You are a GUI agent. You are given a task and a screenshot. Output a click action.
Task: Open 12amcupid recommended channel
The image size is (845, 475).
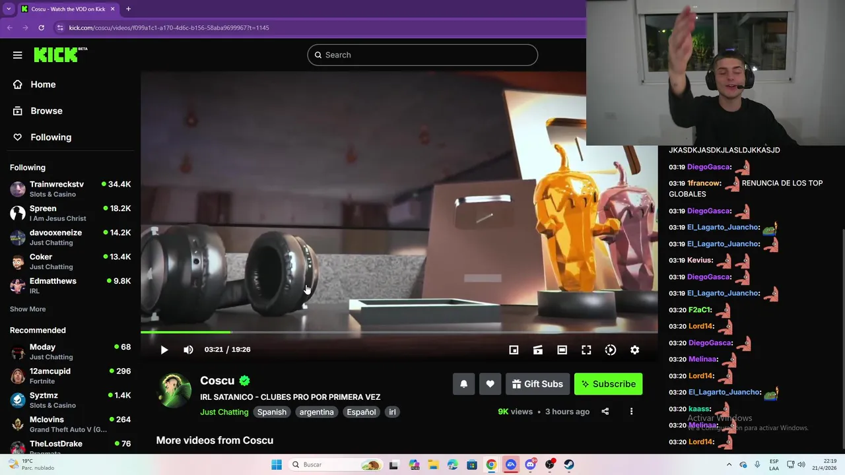point(70,376)
